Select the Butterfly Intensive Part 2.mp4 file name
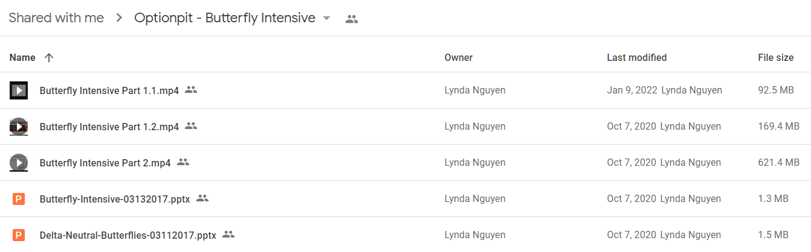This screenshot has width=811, height=252. [x=105, y=163]
